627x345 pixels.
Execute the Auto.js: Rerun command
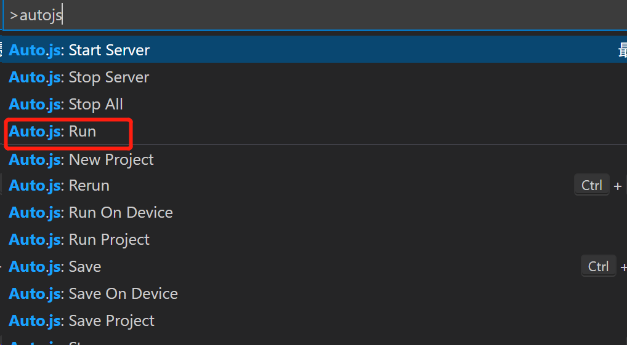(313, 185)
